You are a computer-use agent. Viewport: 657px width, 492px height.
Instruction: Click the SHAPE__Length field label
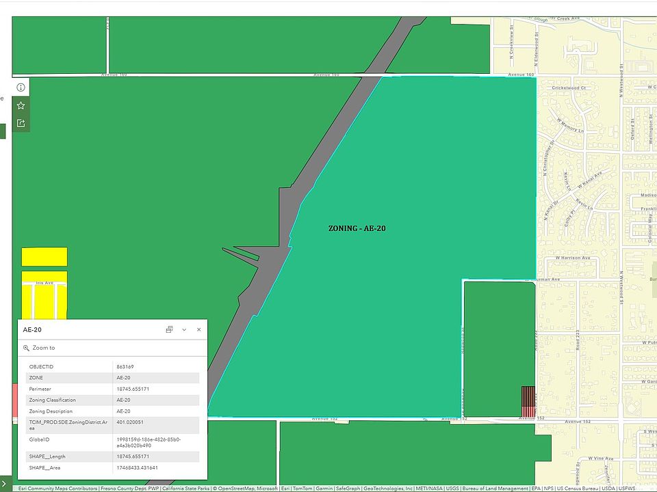[47, 456]
